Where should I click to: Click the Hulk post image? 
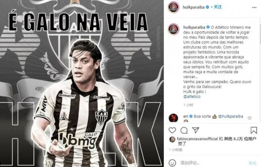[x=82, y=83]
